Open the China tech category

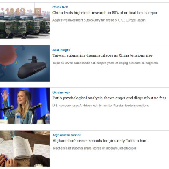tap(60, 7)
